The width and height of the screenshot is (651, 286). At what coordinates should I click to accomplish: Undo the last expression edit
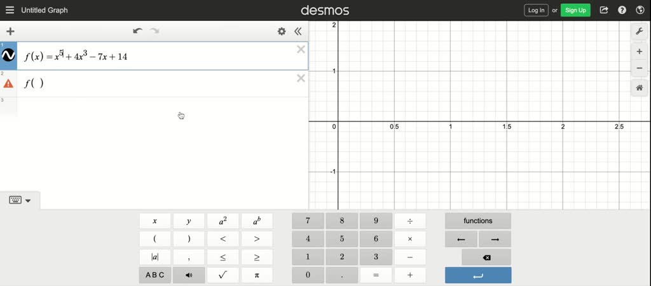coord(137,31)
